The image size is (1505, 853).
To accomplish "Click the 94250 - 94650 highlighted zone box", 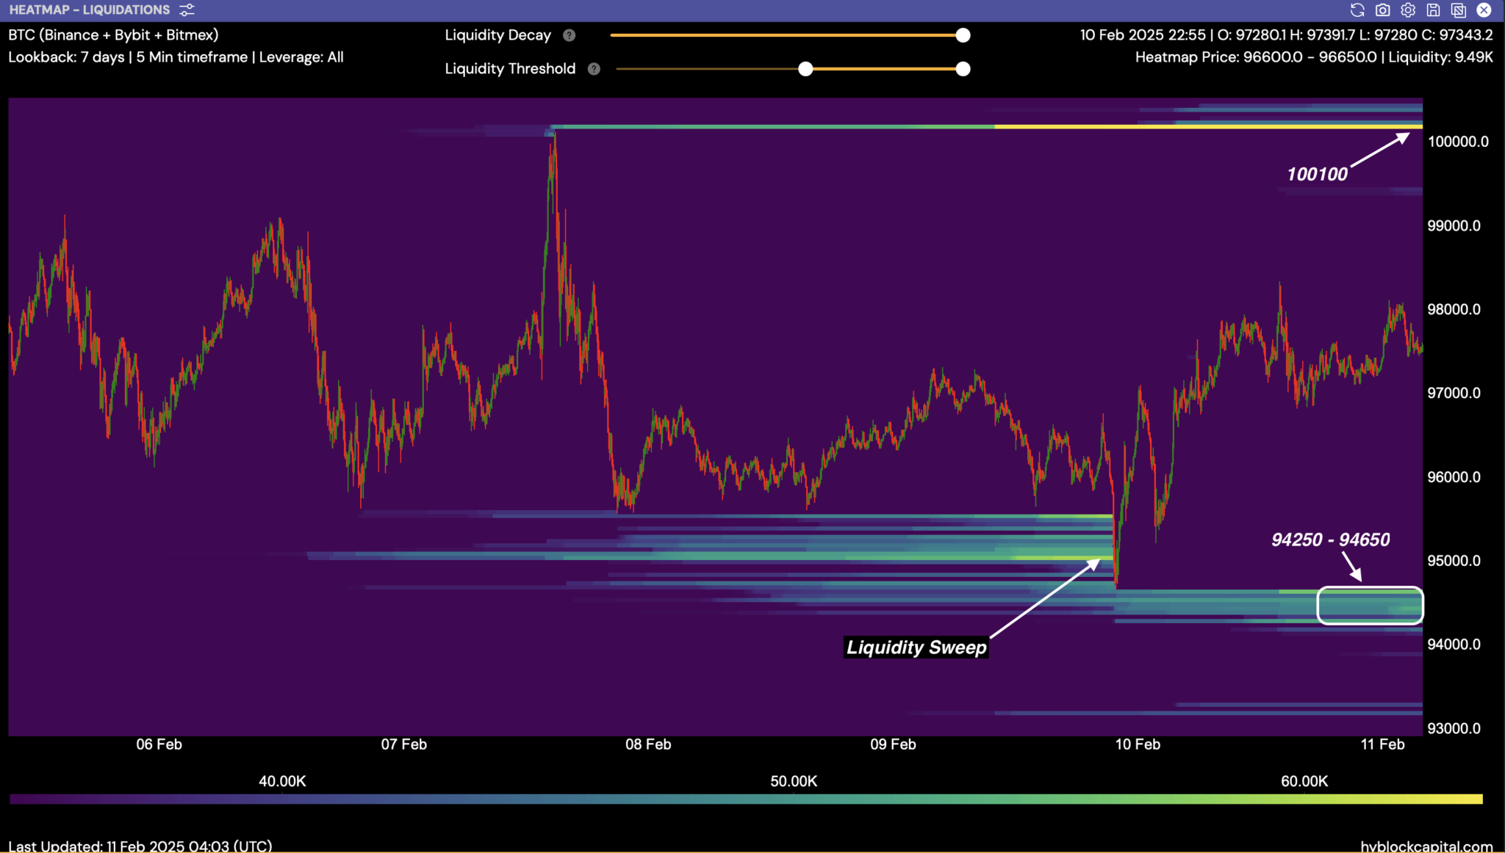I will tap(1370, 606).
